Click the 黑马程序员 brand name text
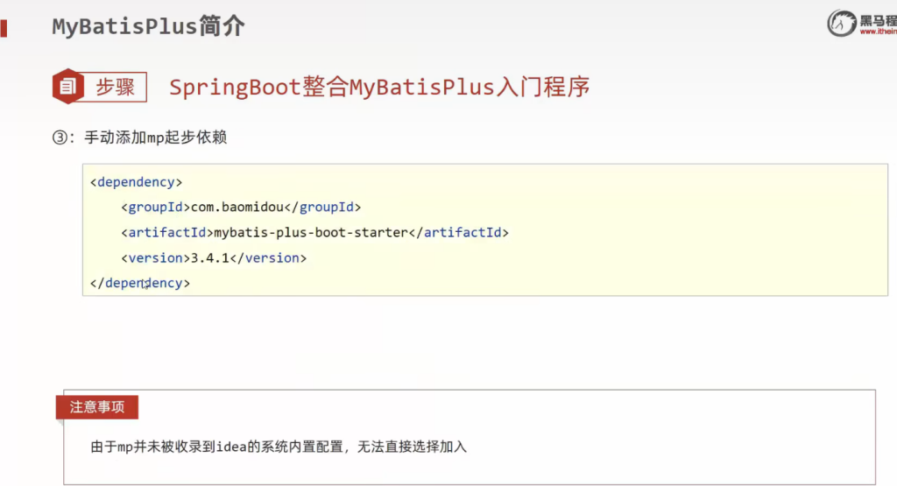 (x=879, y=18)
